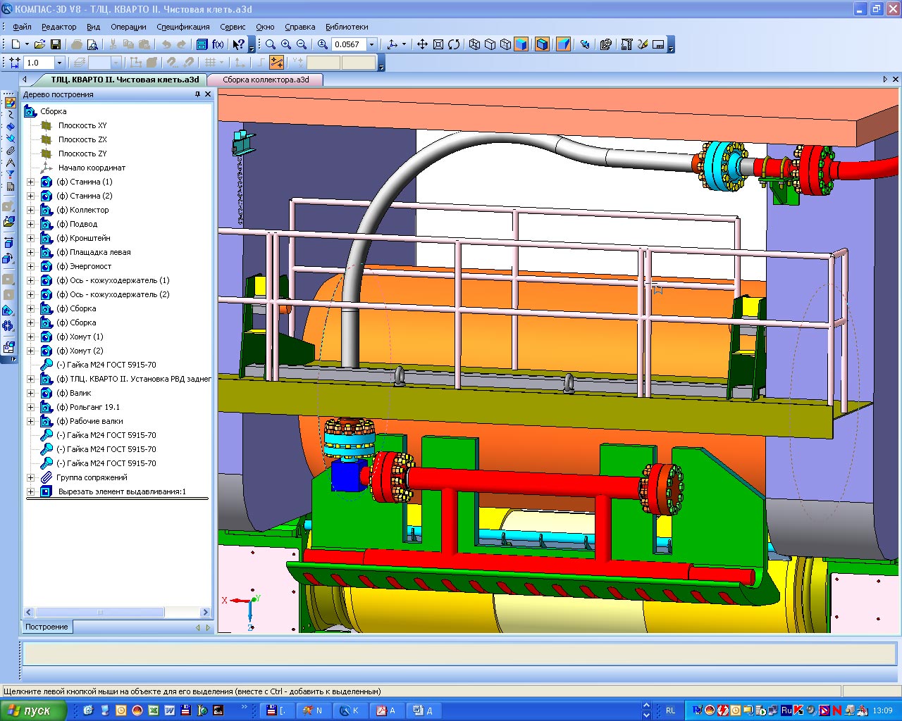
Task: Click the fit-all view icon
Action: 438,44
